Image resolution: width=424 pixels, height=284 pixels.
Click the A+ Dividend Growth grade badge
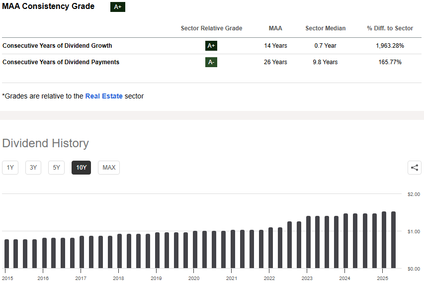[211, 46]
